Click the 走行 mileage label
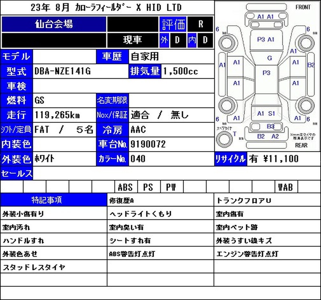Viewport: 321px width, 300px height. coord(16,115)
